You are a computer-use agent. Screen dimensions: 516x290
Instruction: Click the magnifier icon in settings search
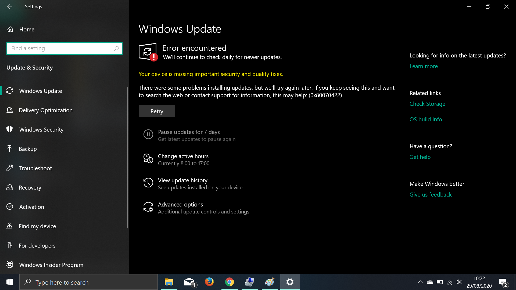tap(116, 48)
